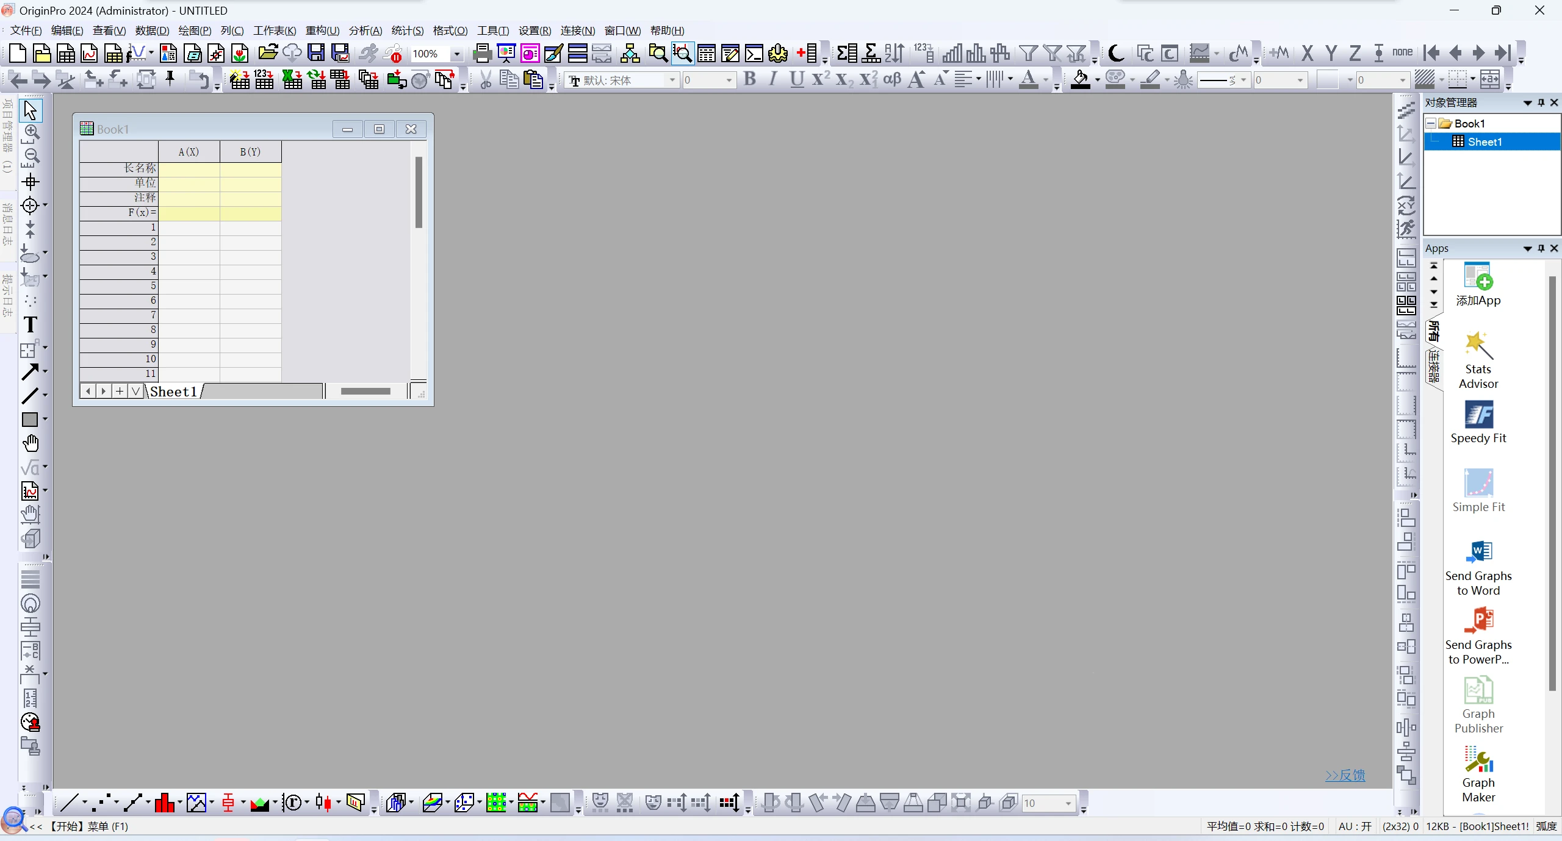Collapse the Book1 node in Object Manager

point(1430,123)
